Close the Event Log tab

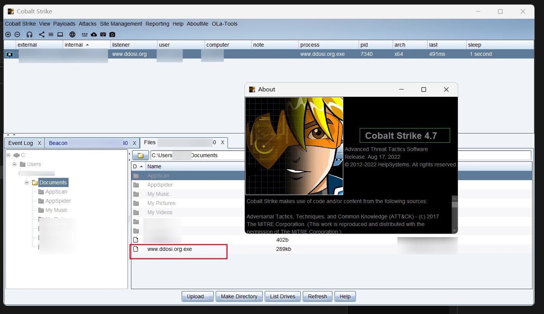click(39, 143)
